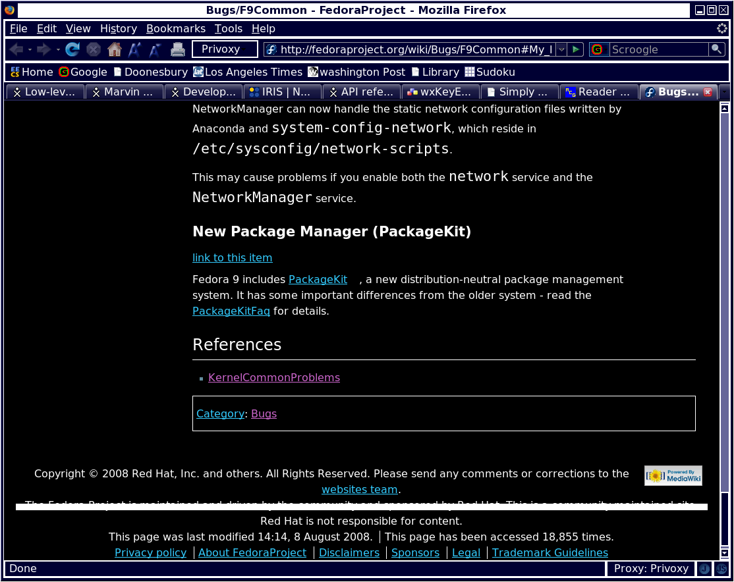
Task: Click the Back navigation arrow
Action: point(16,49)
